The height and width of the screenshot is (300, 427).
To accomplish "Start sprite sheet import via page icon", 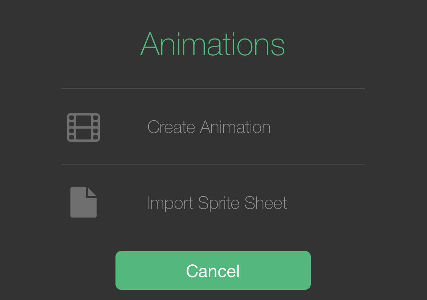I will click(x=84, y=202).
